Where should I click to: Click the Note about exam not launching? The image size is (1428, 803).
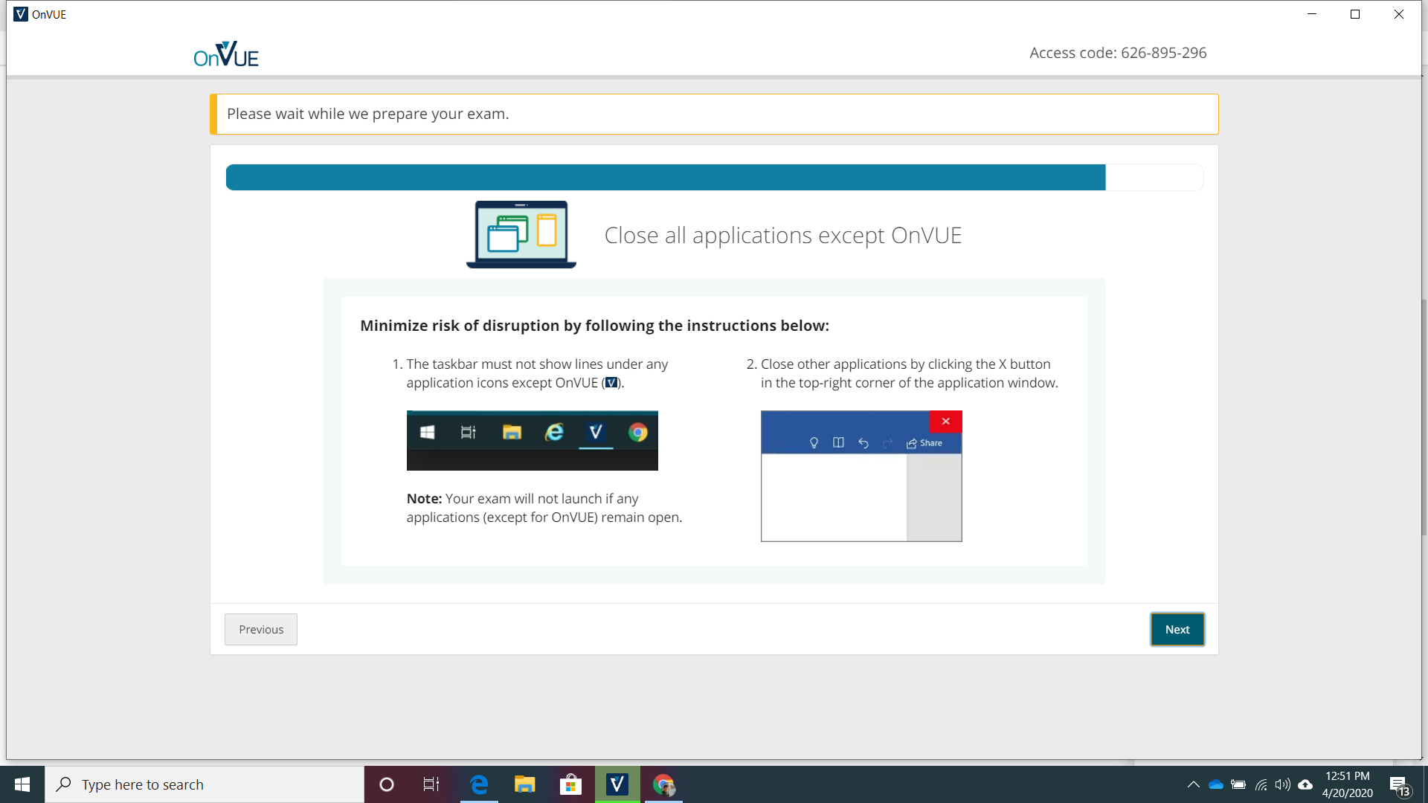[x=544, y=508]
